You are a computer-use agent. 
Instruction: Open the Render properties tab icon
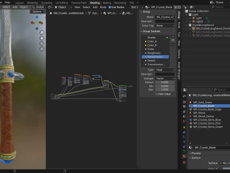tap(184, 102)
